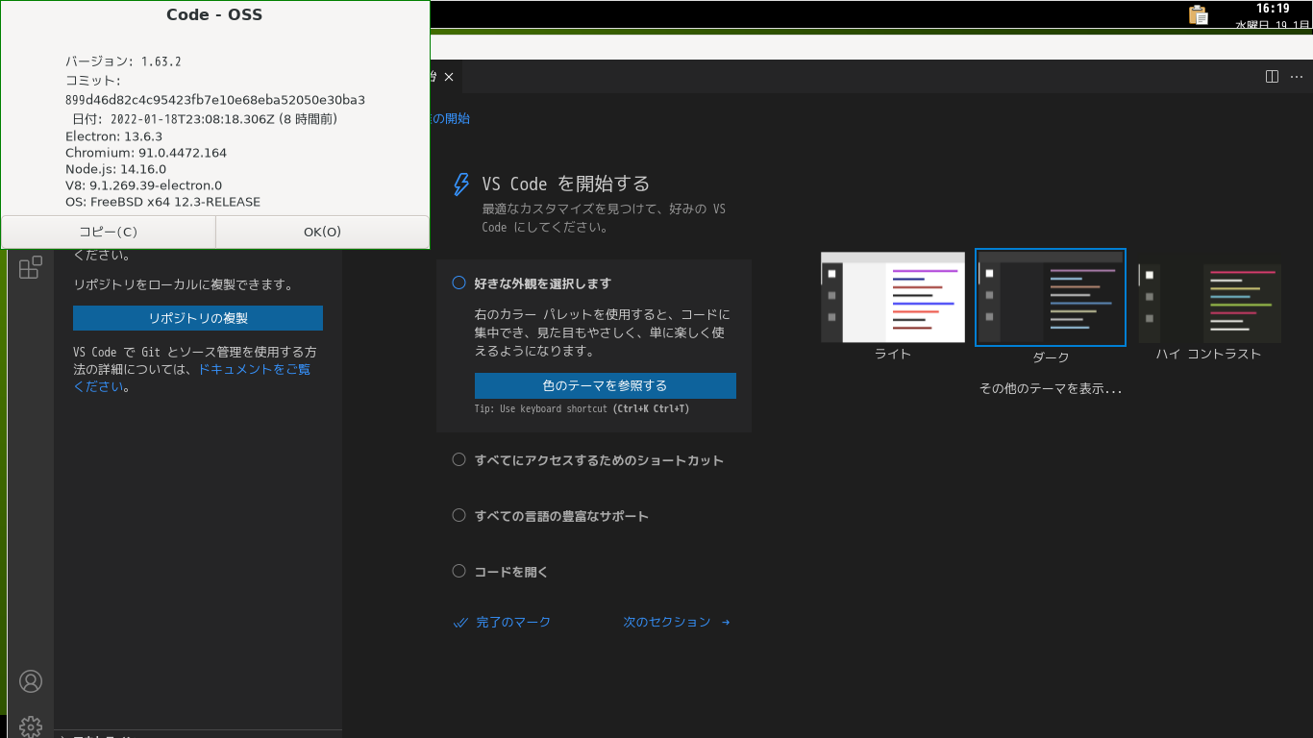Choose the ハイ コントラスト theme thumbnail
This screenshot has width=1313, height=738.
(1210, 303)
